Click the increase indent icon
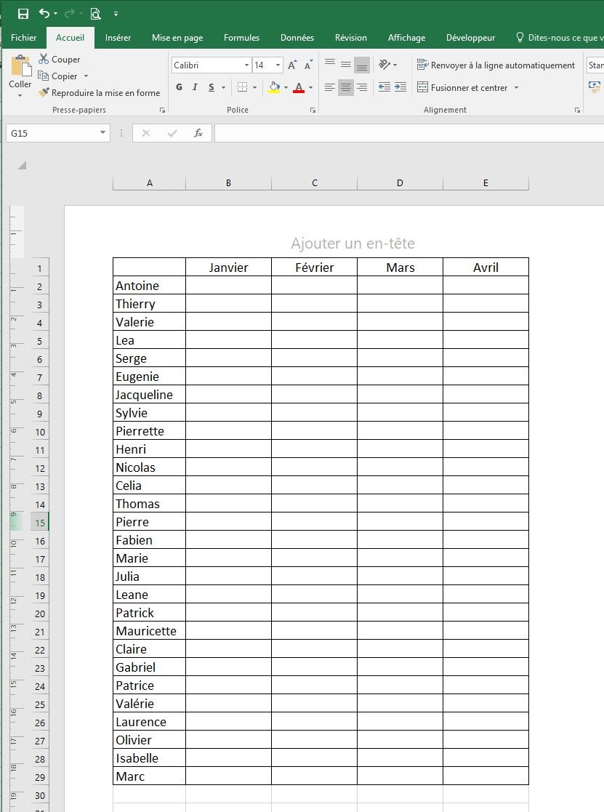 (400, 87)
